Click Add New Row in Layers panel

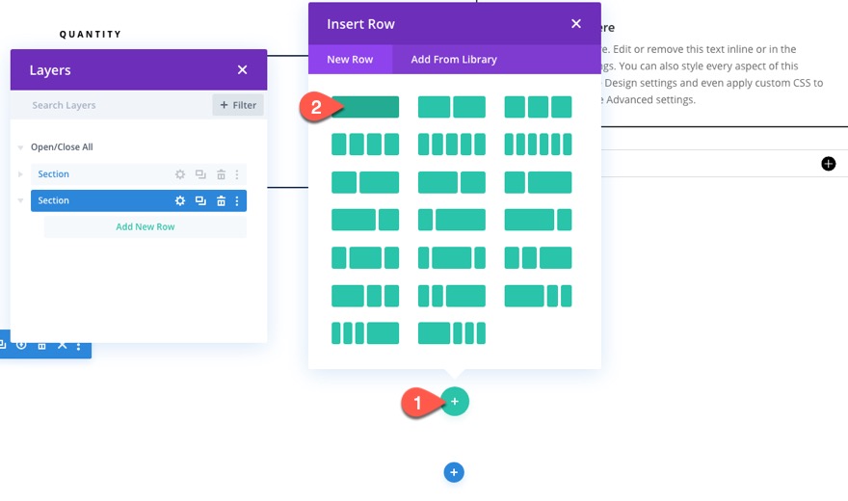146,226
